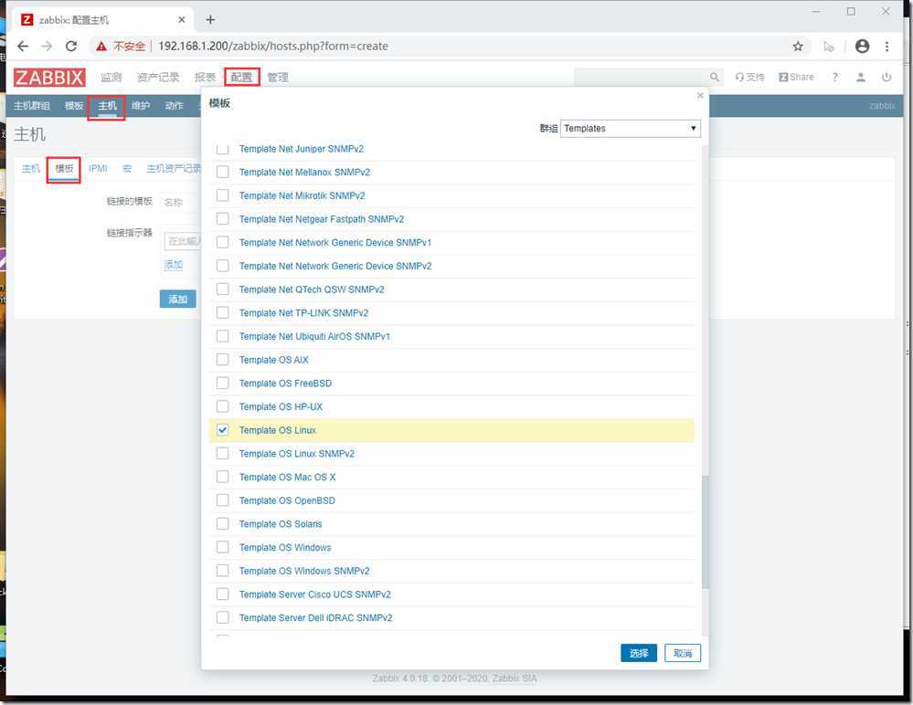913x705 pixels.
Task: Click the not-secure warning triangle icon
Action: pyautogui.click(x=101, y=46)
